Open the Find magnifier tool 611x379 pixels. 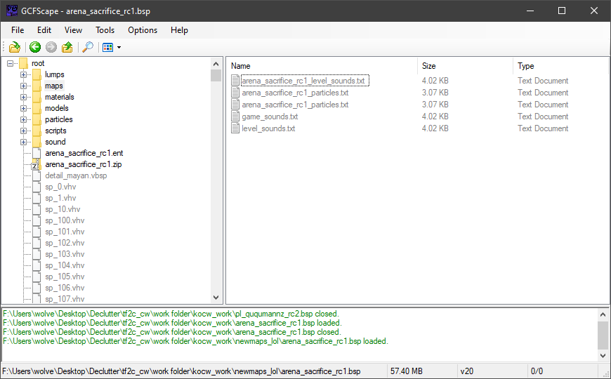tap(88, 47)
